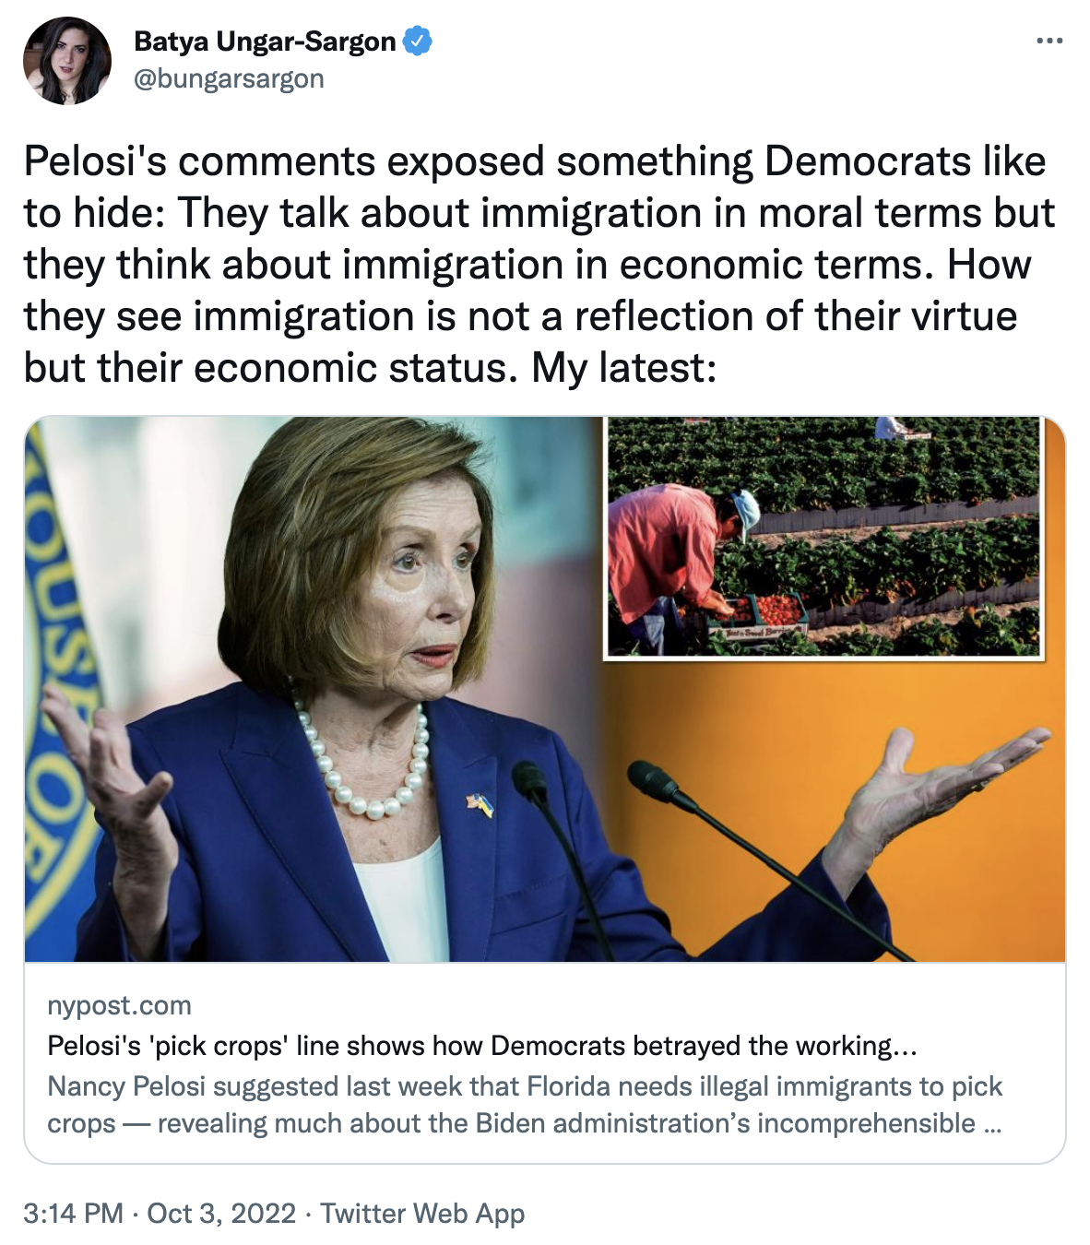The image size is (1090, 1245).
Task: Click the crossed-flags lapel pin on blazer
Action: 480,803
